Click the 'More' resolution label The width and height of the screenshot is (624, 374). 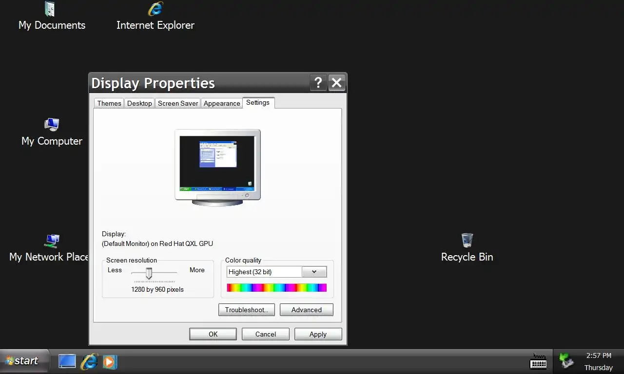tap(197, 270)
